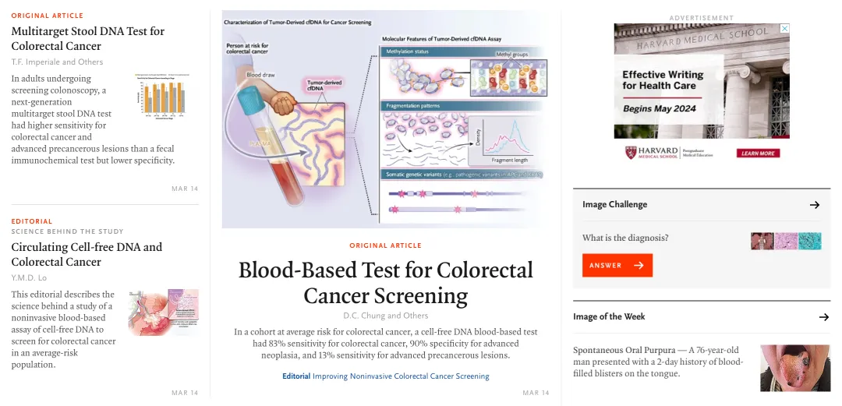Viewport: 842px width, 406px height.
Task: Close the Harvard Medical School advertisement
Action: tap(784, 28)
